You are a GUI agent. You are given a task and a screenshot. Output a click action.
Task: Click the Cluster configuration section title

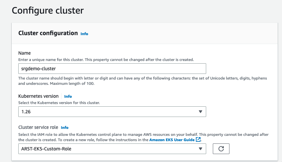(48, 33)
